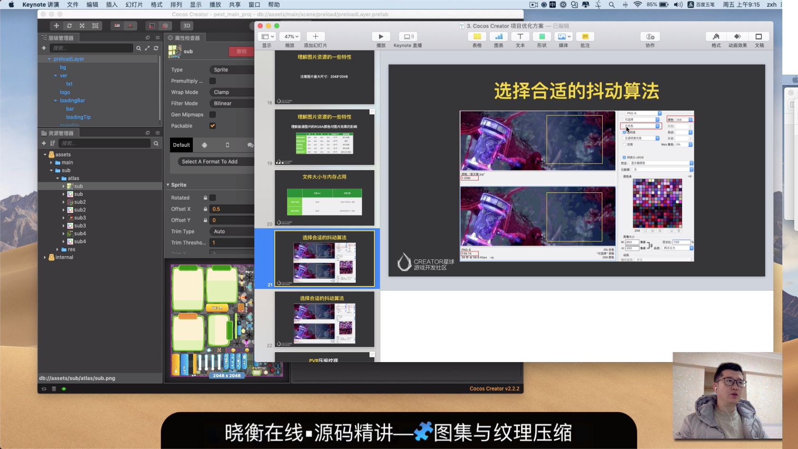798x449 pixels.
Task: Open the hierarchy panel hamburger menu
Action: [158, 38]
